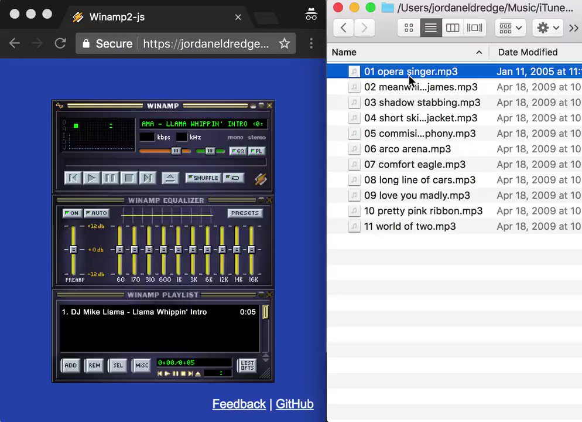
Task: Open Winamp main menu icon in title bar
Action: 59,106
